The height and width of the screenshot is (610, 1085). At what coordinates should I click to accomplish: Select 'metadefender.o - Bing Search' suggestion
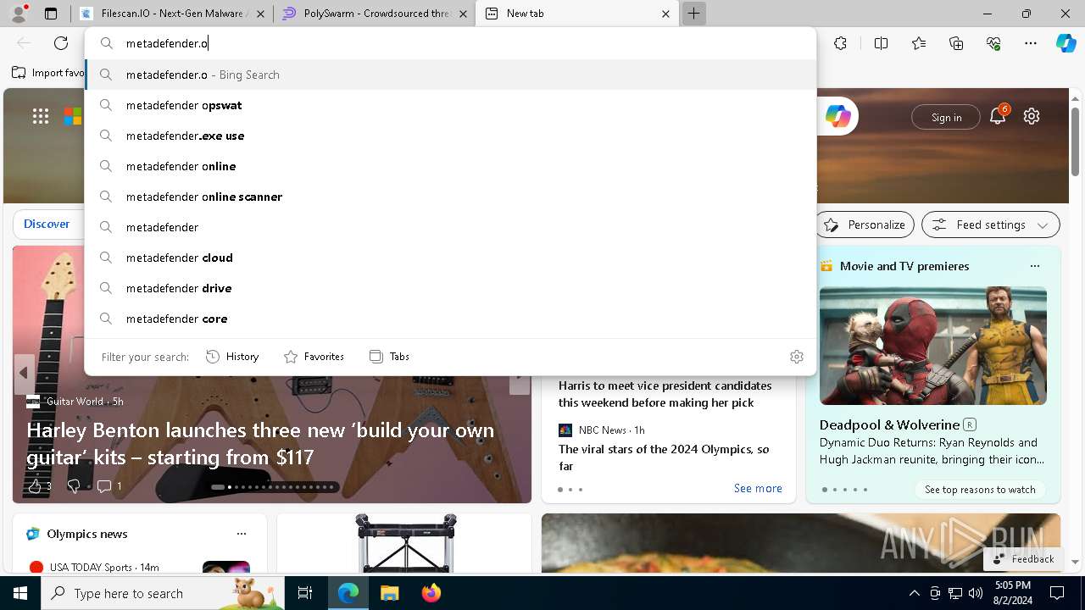450,75
